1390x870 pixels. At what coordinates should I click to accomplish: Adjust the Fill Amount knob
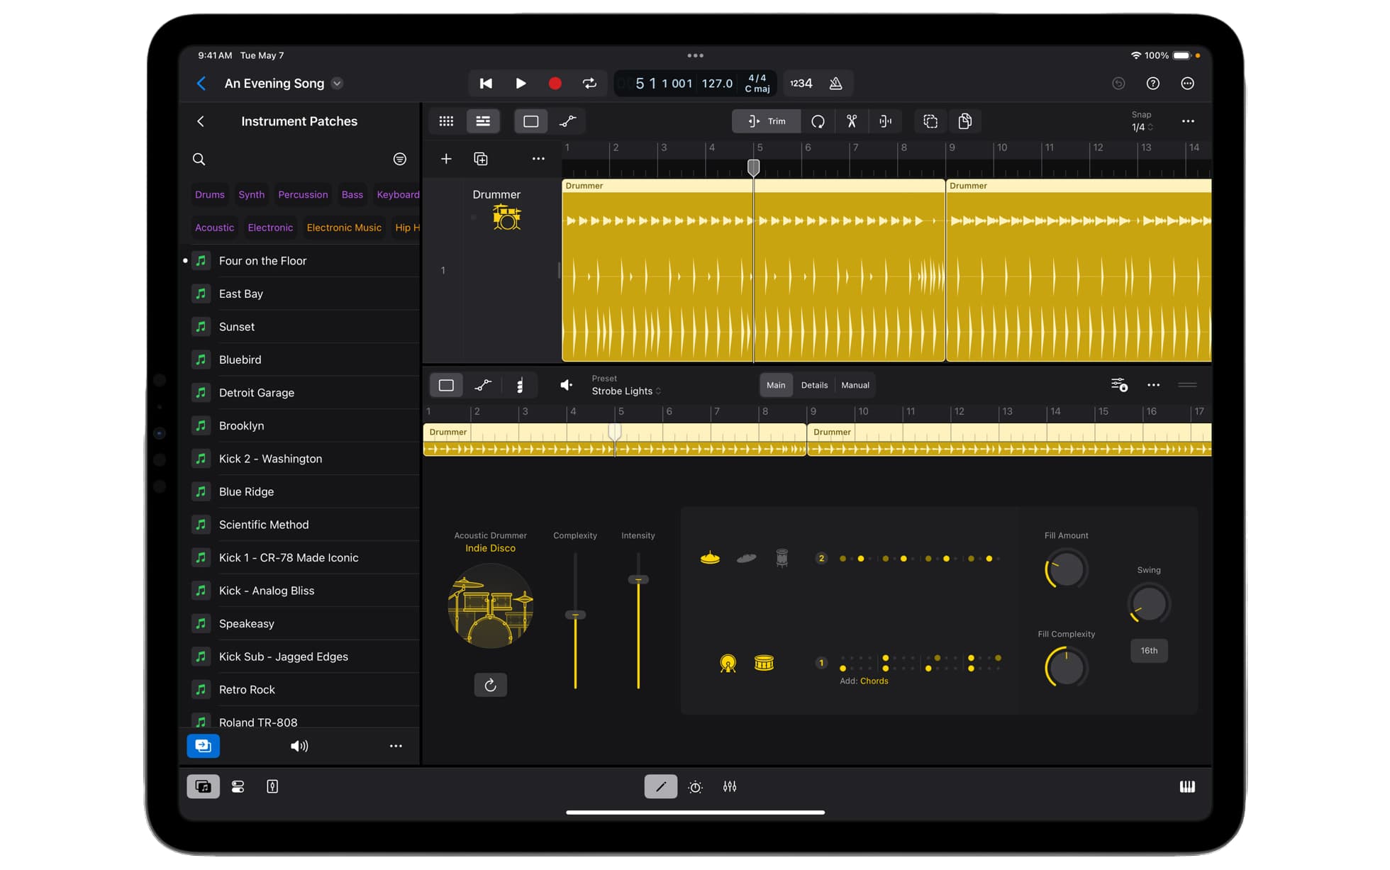[1066, 569]
